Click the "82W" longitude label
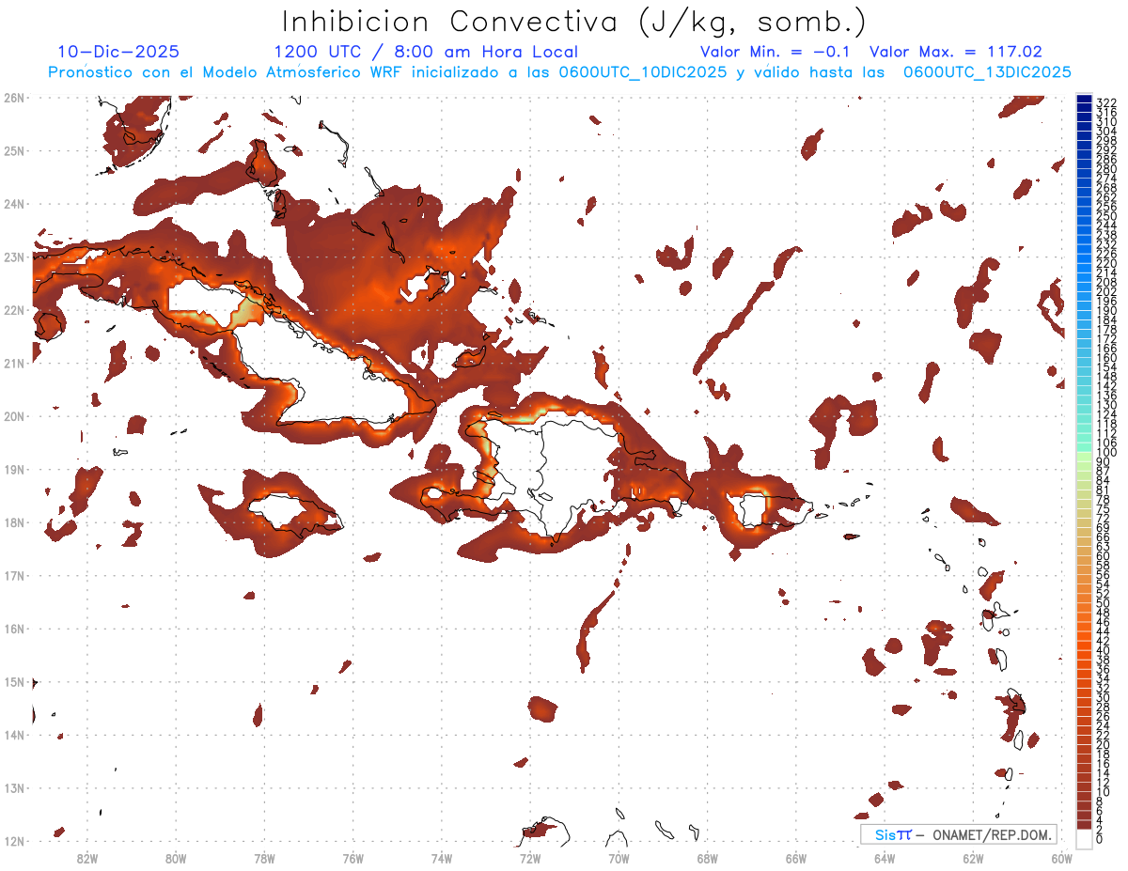This screenshot has height=871, width=1128. 87,858
